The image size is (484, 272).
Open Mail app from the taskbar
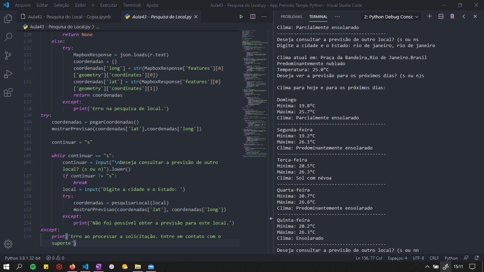coord(151,267)
